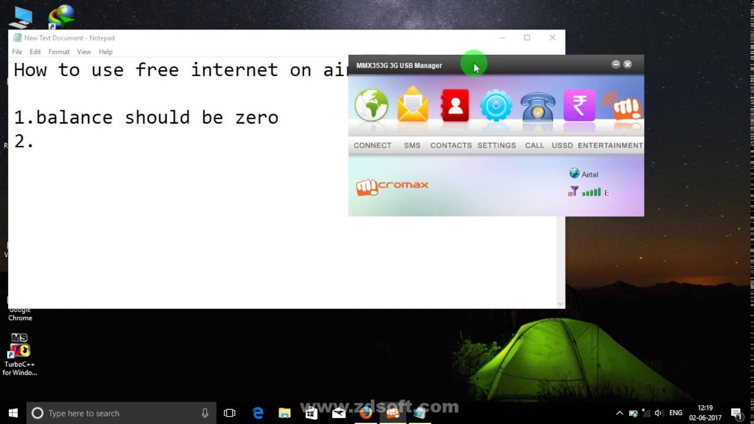Select the USSD label
Image resolution: width=754 pixels, height=424 pixels.
(563, 145)
